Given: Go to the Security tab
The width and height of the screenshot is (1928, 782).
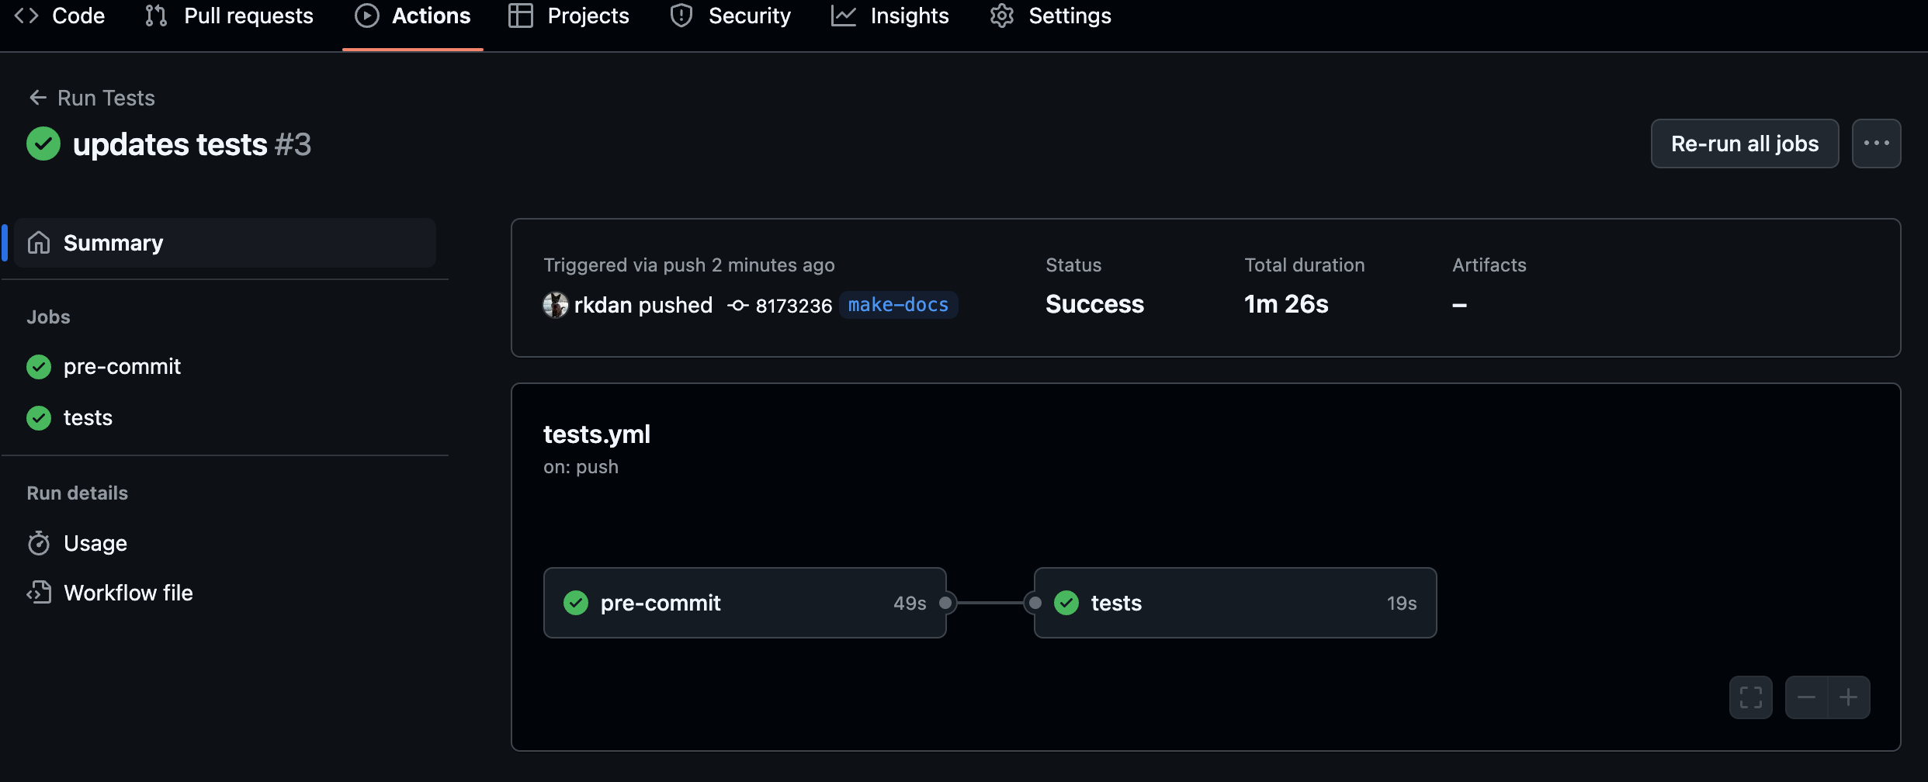Looking at the screenshot, I should pyautogui.click(x=730, y=16).
